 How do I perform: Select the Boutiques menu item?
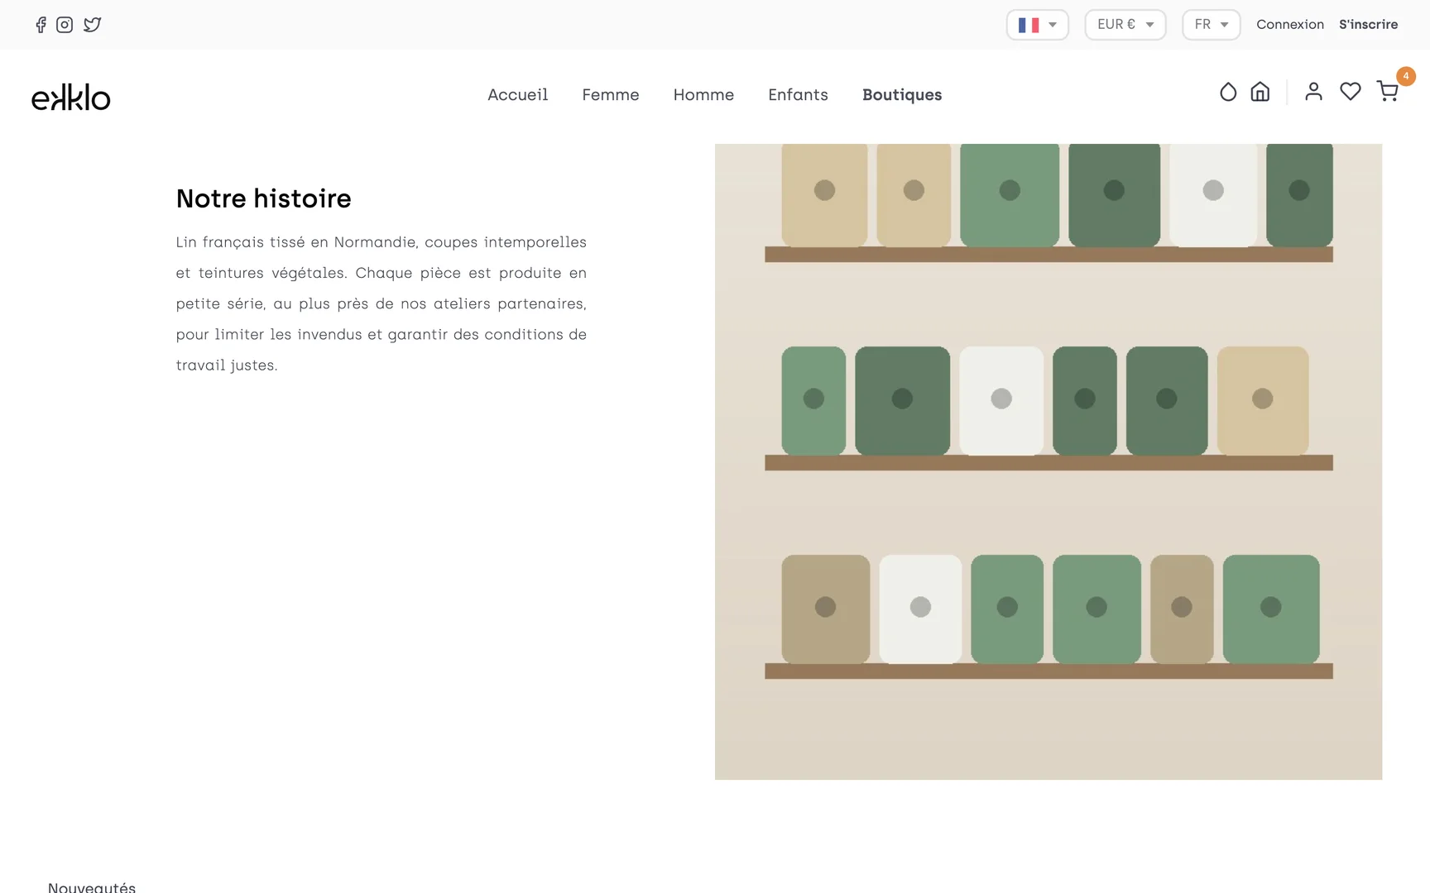click(902, 95)
